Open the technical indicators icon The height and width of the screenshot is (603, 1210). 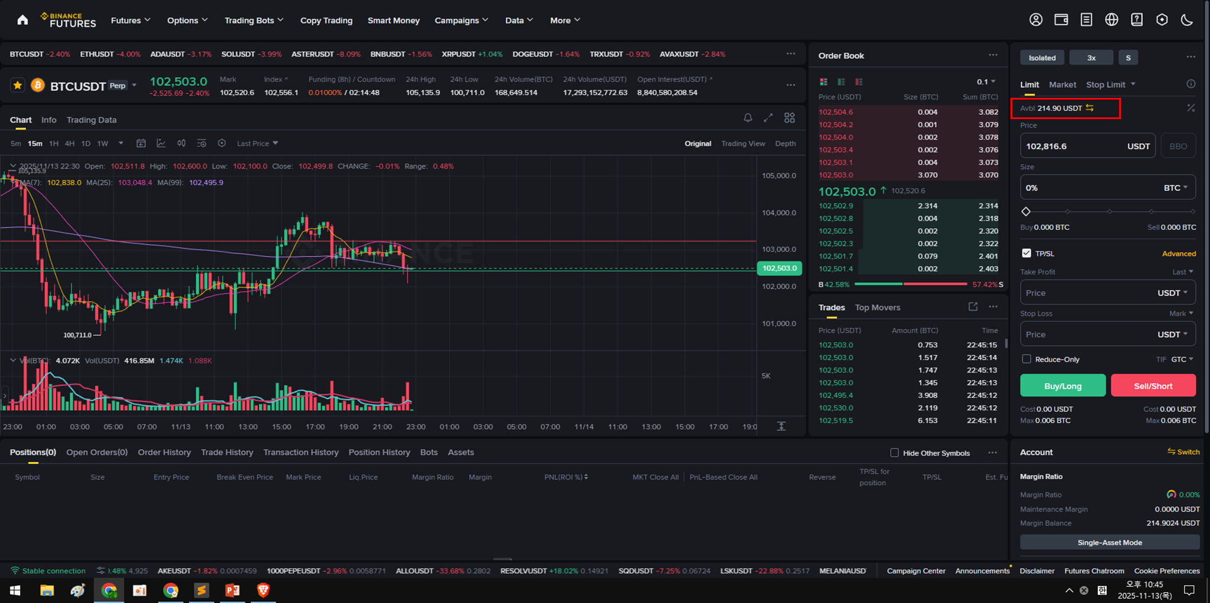(x=161, y=143)
